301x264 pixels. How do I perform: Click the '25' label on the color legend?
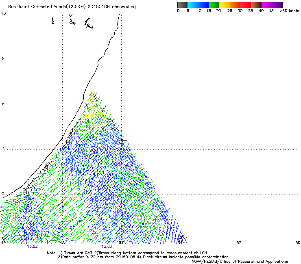tap(230, 11)
